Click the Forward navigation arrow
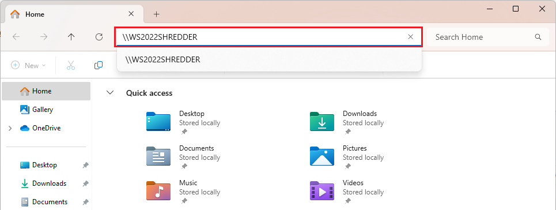 pos(44,37)
